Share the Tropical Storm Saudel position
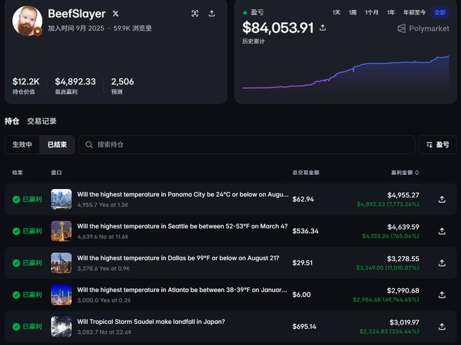This screenshot has width=461, height=345. pos(442,327)
